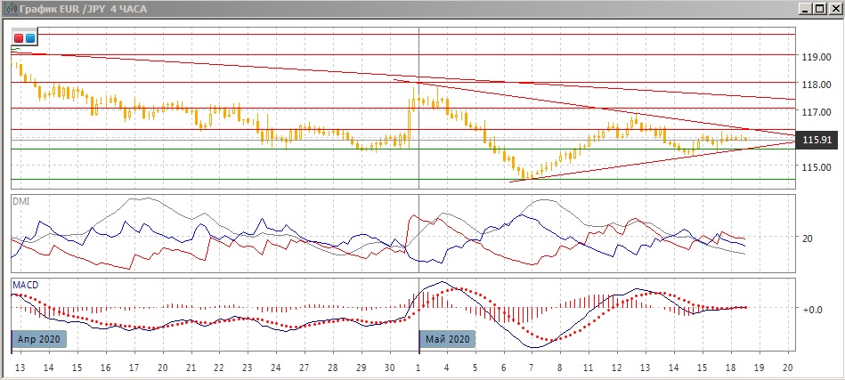Select the 'Апр 2020' month marker
The height and width of the screenshot is (380, 845).
[x=38, y=339]
